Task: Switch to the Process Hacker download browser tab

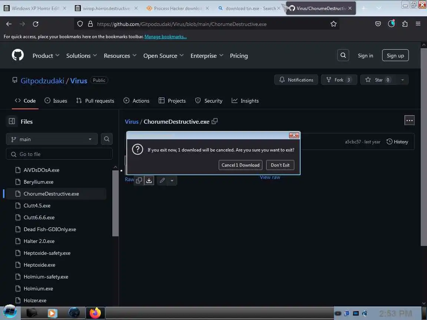Action: pyautogui.click(x=178, y=8)
